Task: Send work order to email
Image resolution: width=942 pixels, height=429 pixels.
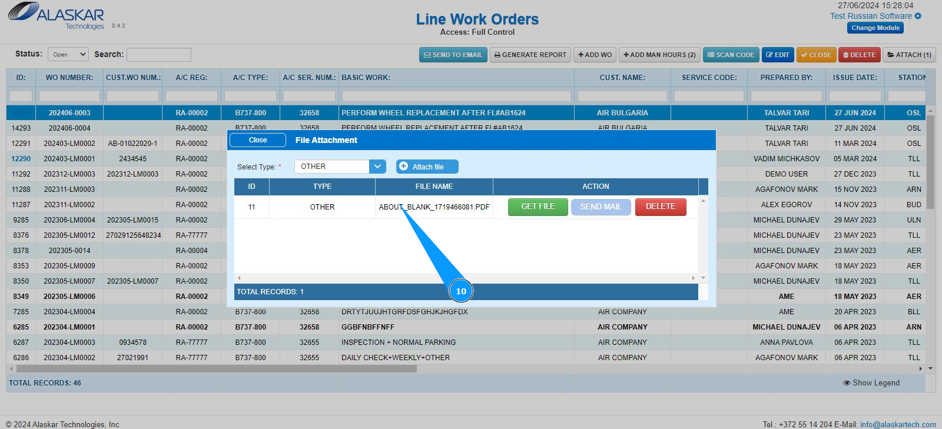Action: point(453,55)
